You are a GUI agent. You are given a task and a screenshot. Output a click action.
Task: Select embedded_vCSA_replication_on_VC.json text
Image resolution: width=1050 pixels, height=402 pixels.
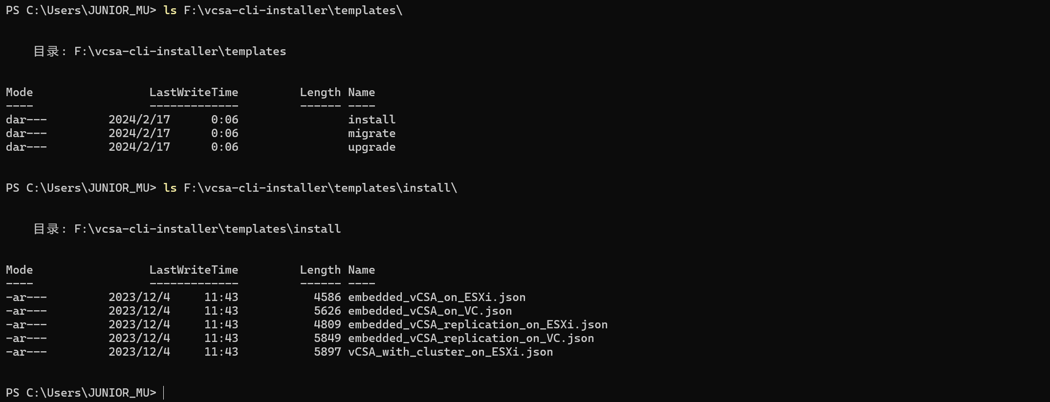pyautogui.click(x=471, y=338)
